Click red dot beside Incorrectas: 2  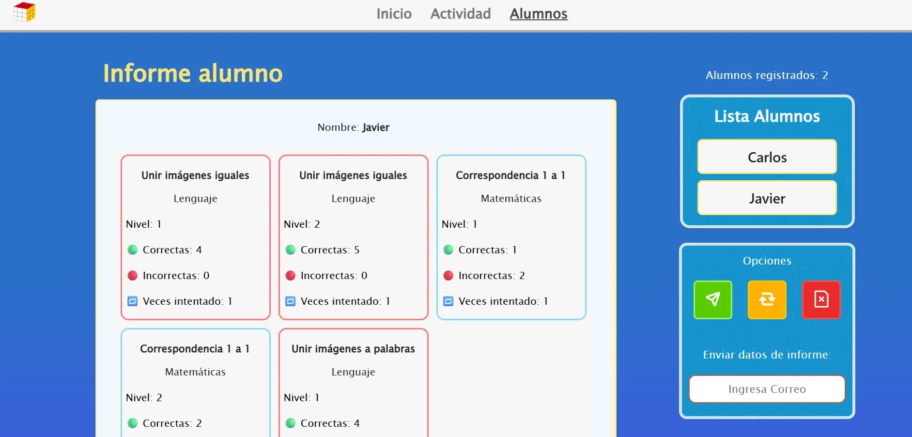point(448,276)
